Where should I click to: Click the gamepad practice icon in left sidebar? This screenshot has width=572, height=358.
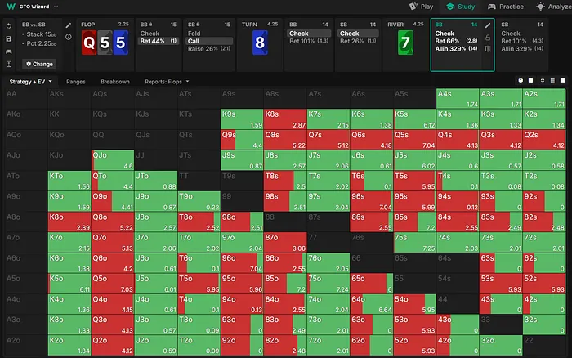[x=7, y=51]
